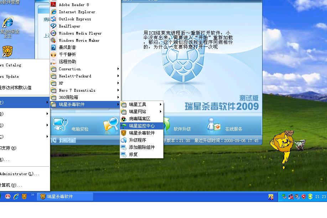Open Outlook Express from Programs list
327x218 pixels.
coord(85,19)
